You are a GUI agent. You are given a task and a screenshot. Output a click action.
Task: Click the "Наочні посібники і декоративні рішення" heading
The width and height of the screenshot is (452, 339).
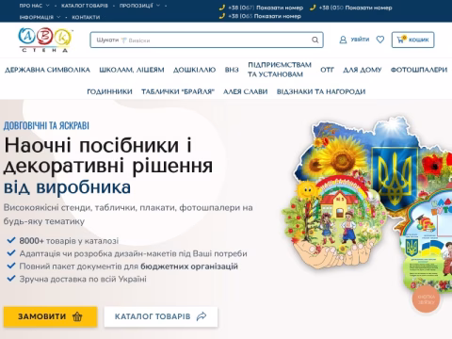pyautogui.click(x=108, y=155)
